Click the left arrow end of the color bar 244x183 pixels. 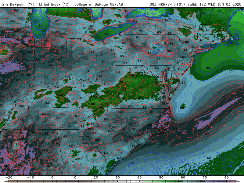(x=6, y=181)
